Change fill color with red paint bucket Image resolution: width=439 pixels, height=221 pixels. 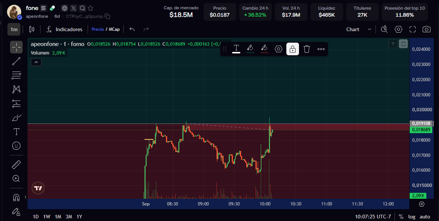click(x=264, y=49)
